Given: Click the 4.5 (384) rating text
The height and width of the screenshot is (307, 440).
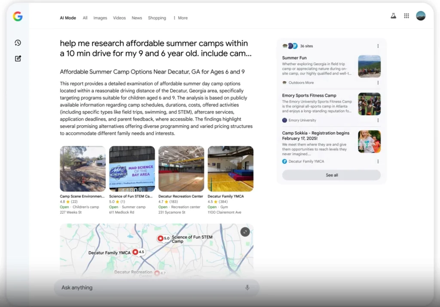Looking at the screenshot, I should coord(217,202).
